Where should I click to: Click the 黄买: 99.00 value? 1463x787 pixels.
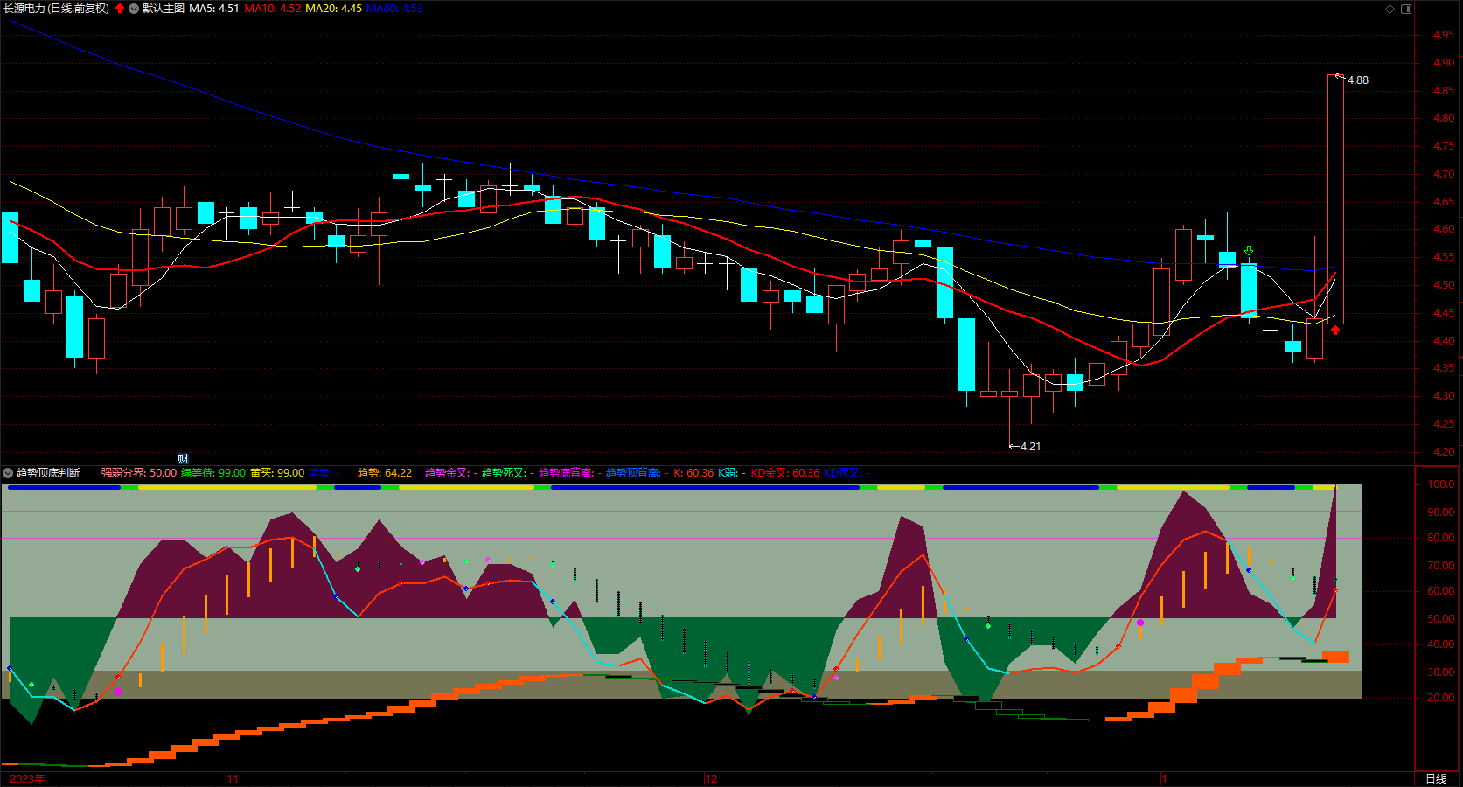[x=277, y=473]
